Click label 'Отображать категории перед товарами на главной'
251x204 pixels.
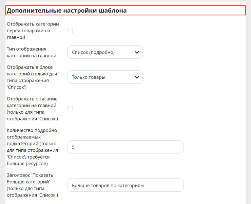tap(33, 31)
